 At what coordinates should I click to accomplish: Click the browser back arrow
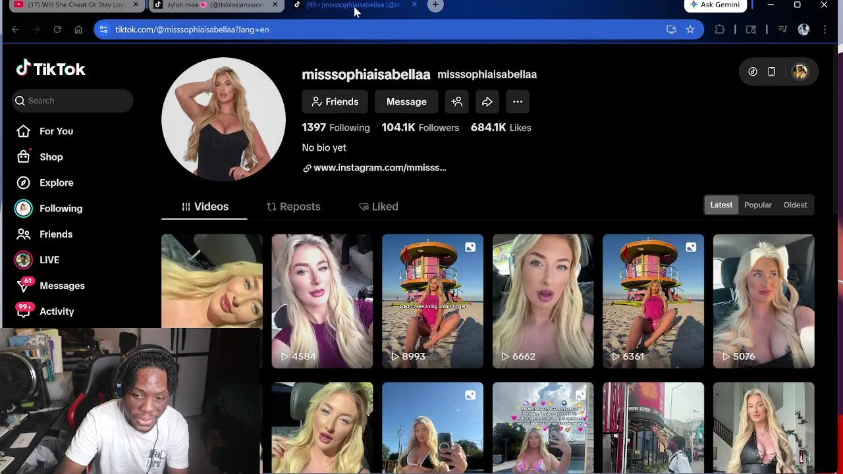pos(15,30)
